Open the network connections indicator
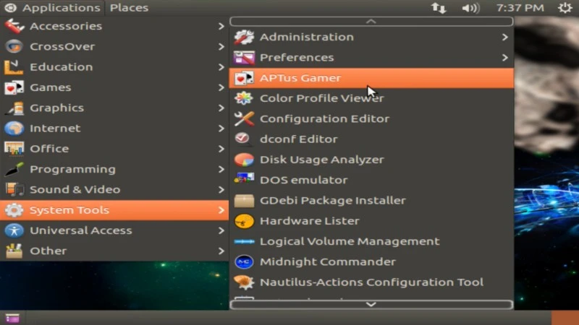Viewport: 579px width, 325px height. [439, 8]
